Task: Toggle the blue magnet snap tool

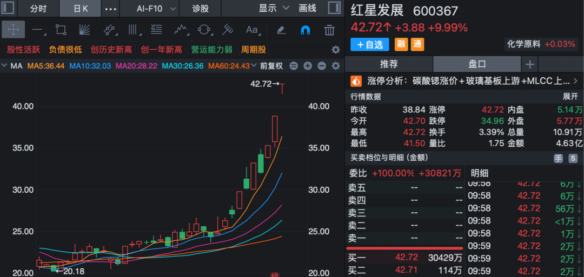Action: (x=306, y=29)
